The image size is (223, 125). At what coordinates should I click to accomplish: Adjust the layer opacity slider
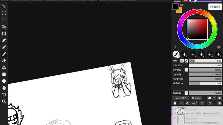click(205, 93)
